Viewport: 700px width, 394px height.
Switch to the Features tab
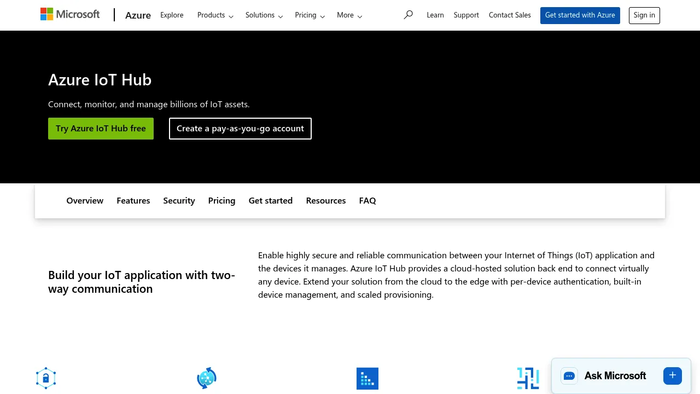(x=133, y=201)
